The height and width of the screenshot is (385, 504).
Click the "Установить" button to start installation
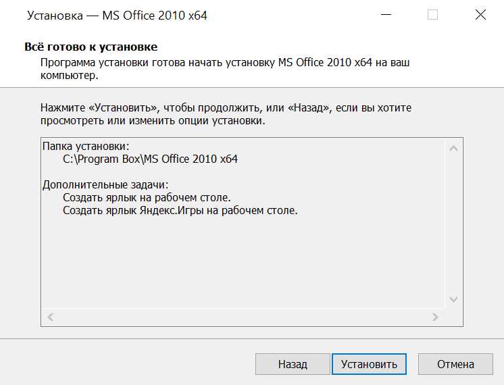(x=369, y=364)
